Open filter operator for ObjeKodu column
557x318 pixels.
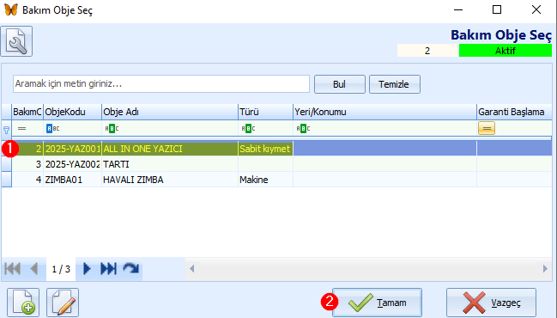tap(52, 128)
